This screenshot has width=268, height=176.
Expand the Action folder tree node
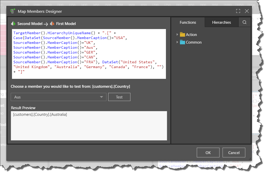point(177,35)
